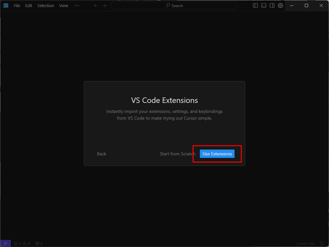Click the top Search command box
329x247 pixels.
click(x=174, y=6)
